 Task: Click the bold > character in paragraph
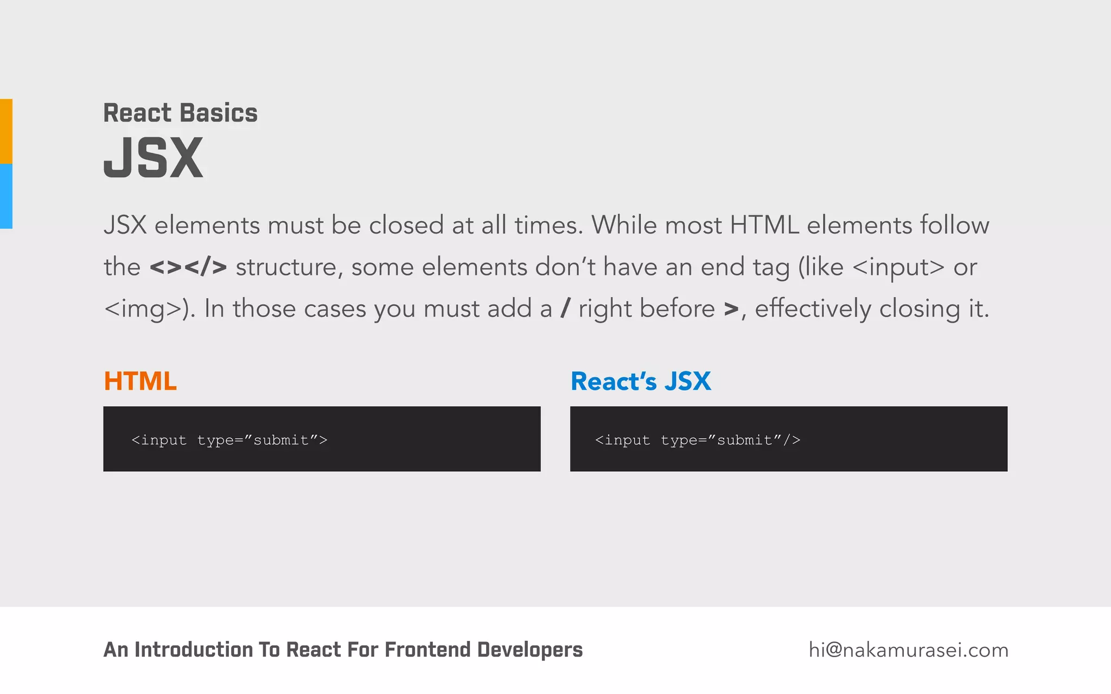[731, 310]
